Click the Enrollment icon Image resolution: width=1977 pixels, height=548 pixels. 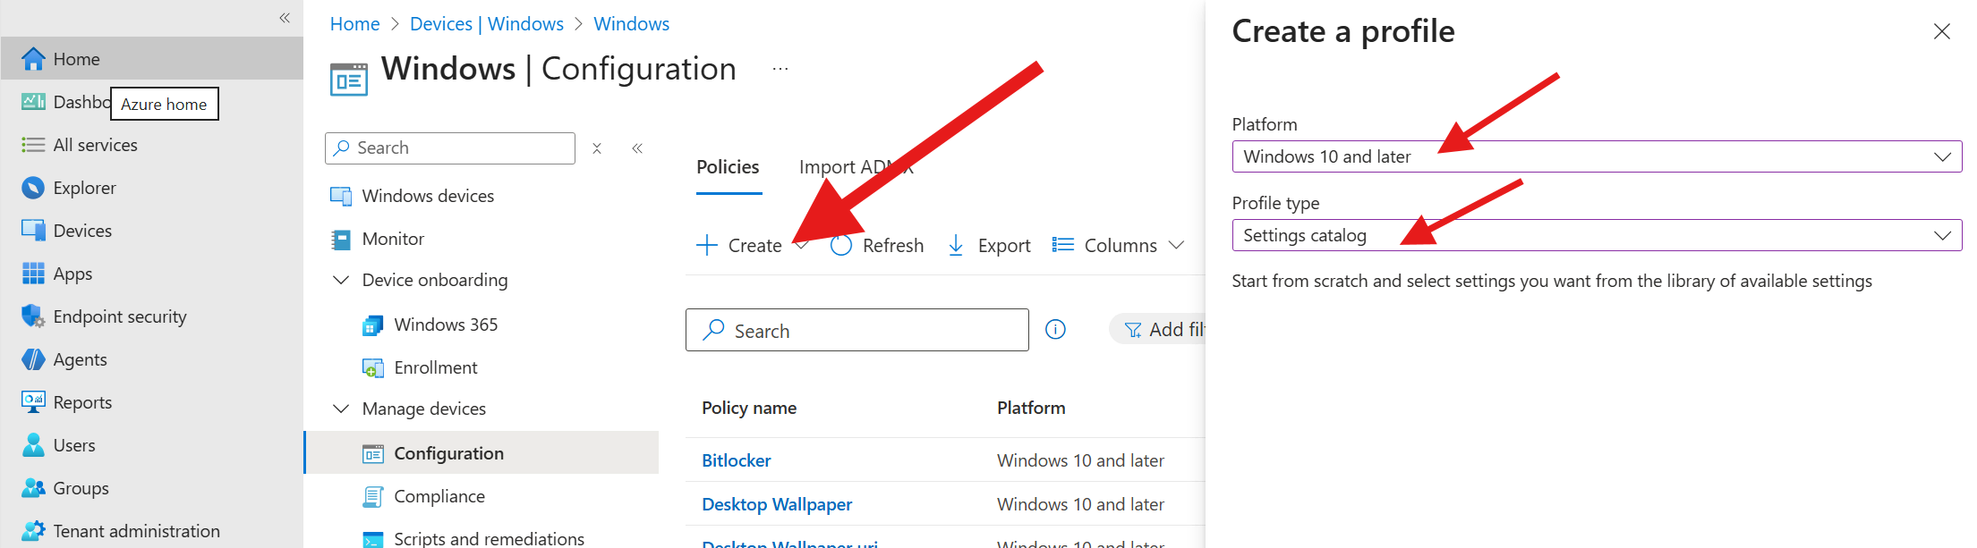coord(373,368)
